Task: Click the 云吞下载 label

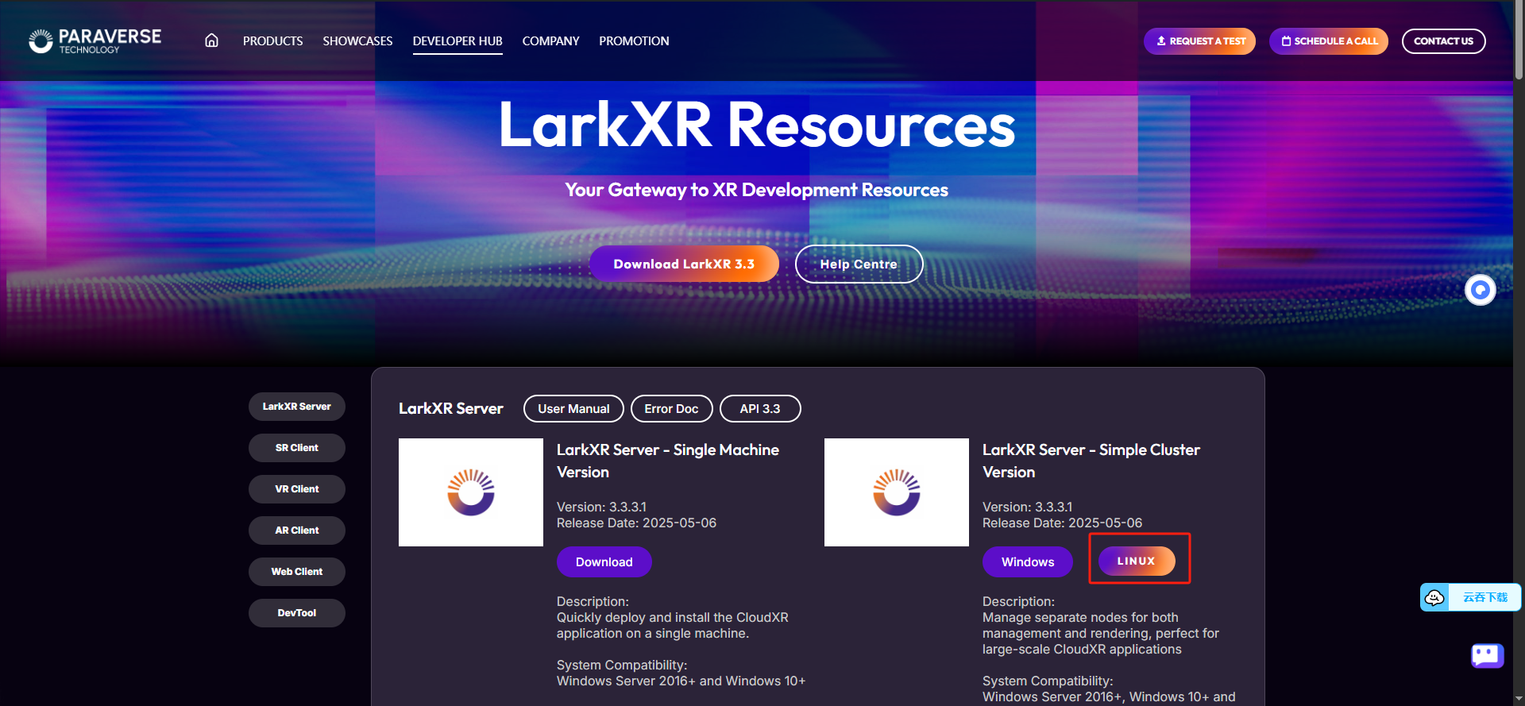Action: point(1484,597)
